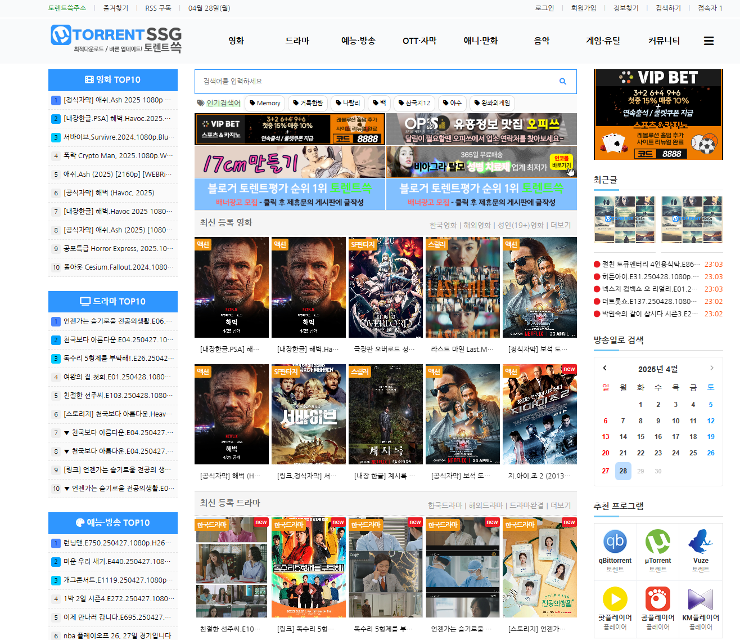Open 'nba 플레이오프 26, 27일 경기입니다' item
This screenshot has width=740, height=640.
point(117,635)
